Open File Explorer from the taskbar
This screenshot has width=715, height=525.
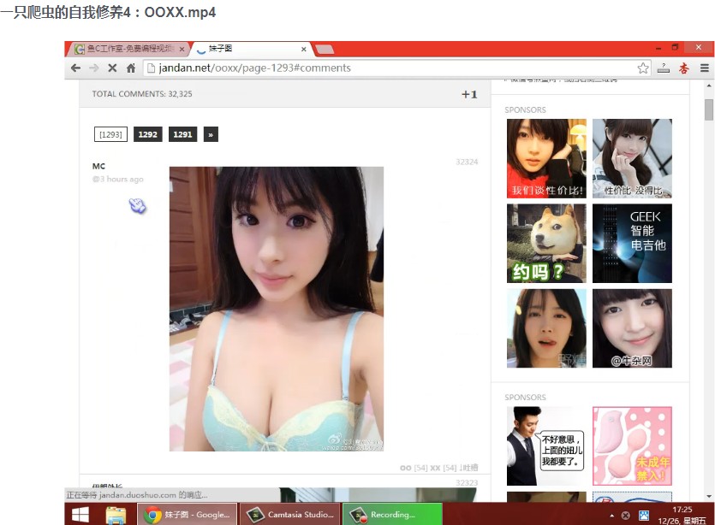click(x=116, y=514)
